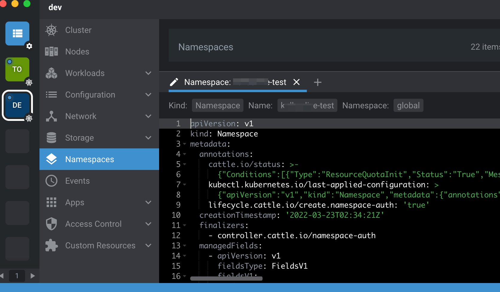500x292 pixels.
Task: Click the Custom Resources puzzle icon
Action: tap(51, 245)
